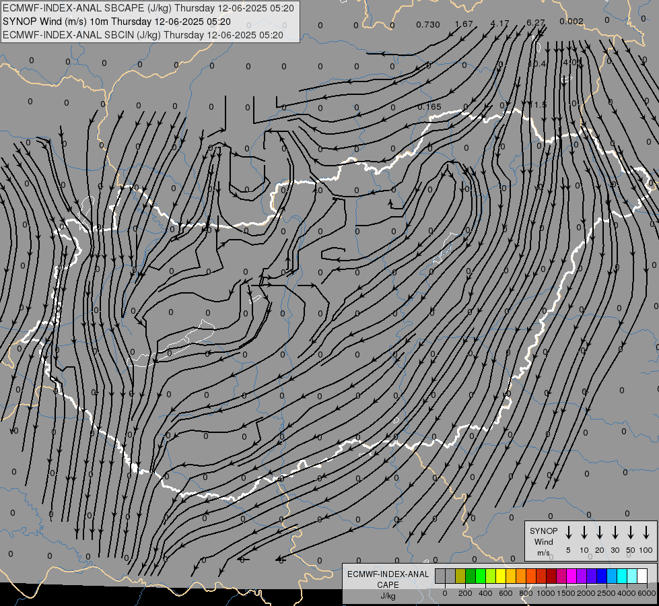Viewport: 659px width, 606px height.
Task: Click the 6.27 CAPE value on map
Action: coord(535,22)
